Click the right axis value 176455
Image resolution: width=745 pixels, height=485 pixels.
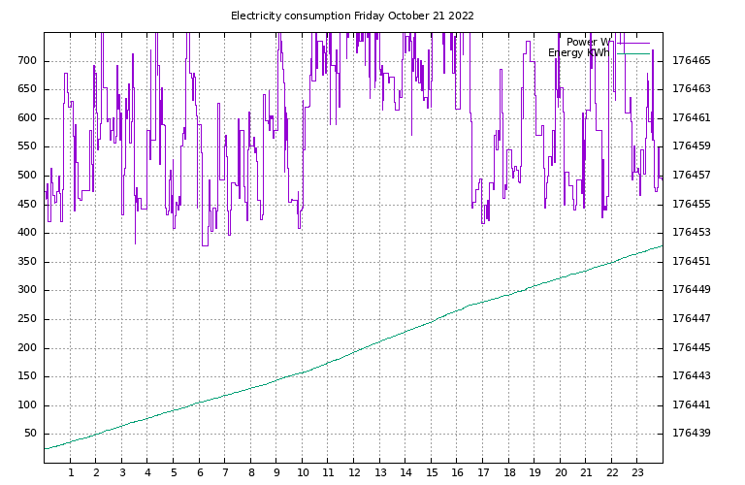692,205
